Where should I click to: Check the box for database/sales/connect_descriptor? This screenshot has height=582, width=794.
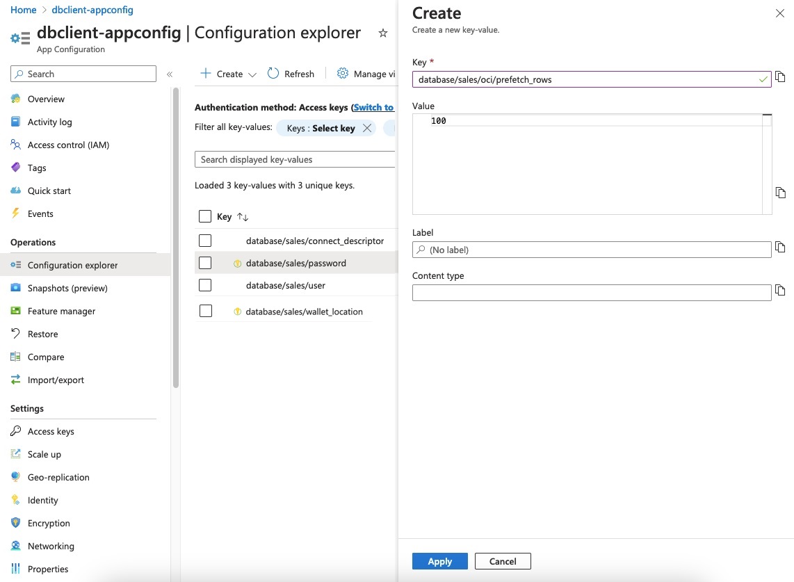point(205,241)
